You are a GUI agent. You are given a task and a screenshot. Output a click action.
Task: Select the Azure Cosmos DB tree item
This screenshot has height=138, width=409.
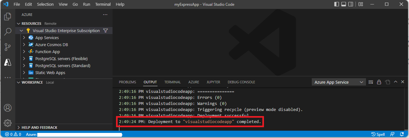(51, 45)
